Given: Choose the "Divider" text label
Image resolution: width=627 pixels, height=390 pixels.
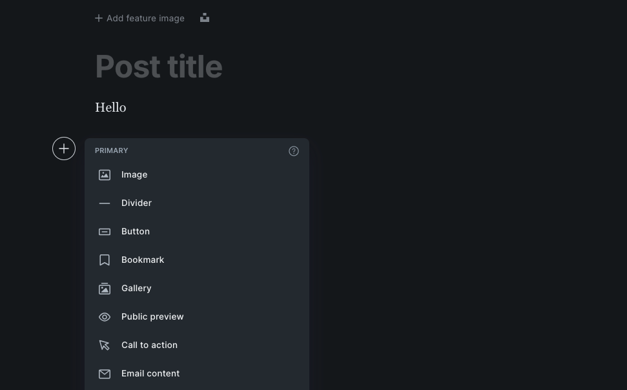Looking at the screenshot, I should [x=136, y=203].
